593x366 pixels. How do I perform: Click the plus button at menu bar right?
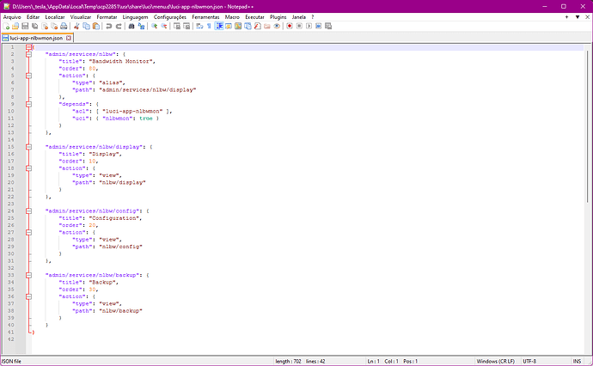[x=566, y=17]
